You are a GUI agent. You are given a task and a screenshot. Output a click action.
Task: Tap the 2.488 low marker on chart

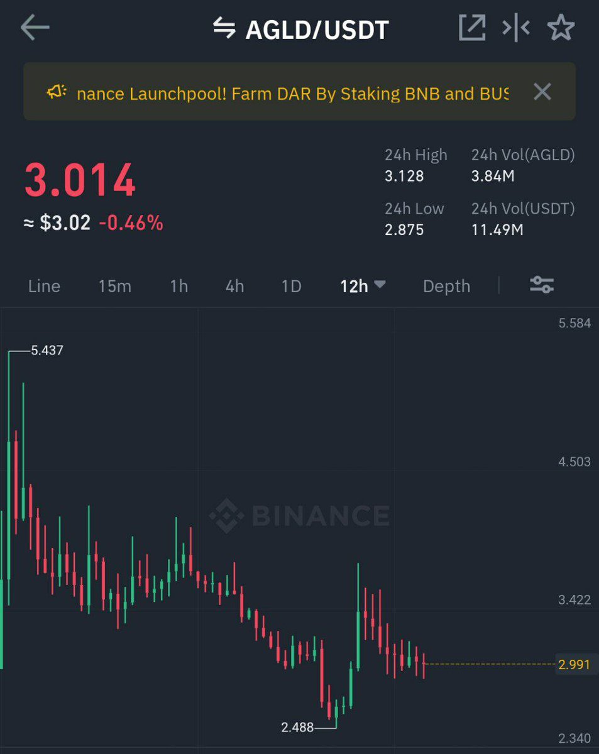click(297, 728)
